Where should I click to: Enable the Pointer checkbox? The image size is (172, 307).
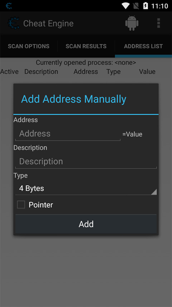pyautogui.click(x=21, y=205)
